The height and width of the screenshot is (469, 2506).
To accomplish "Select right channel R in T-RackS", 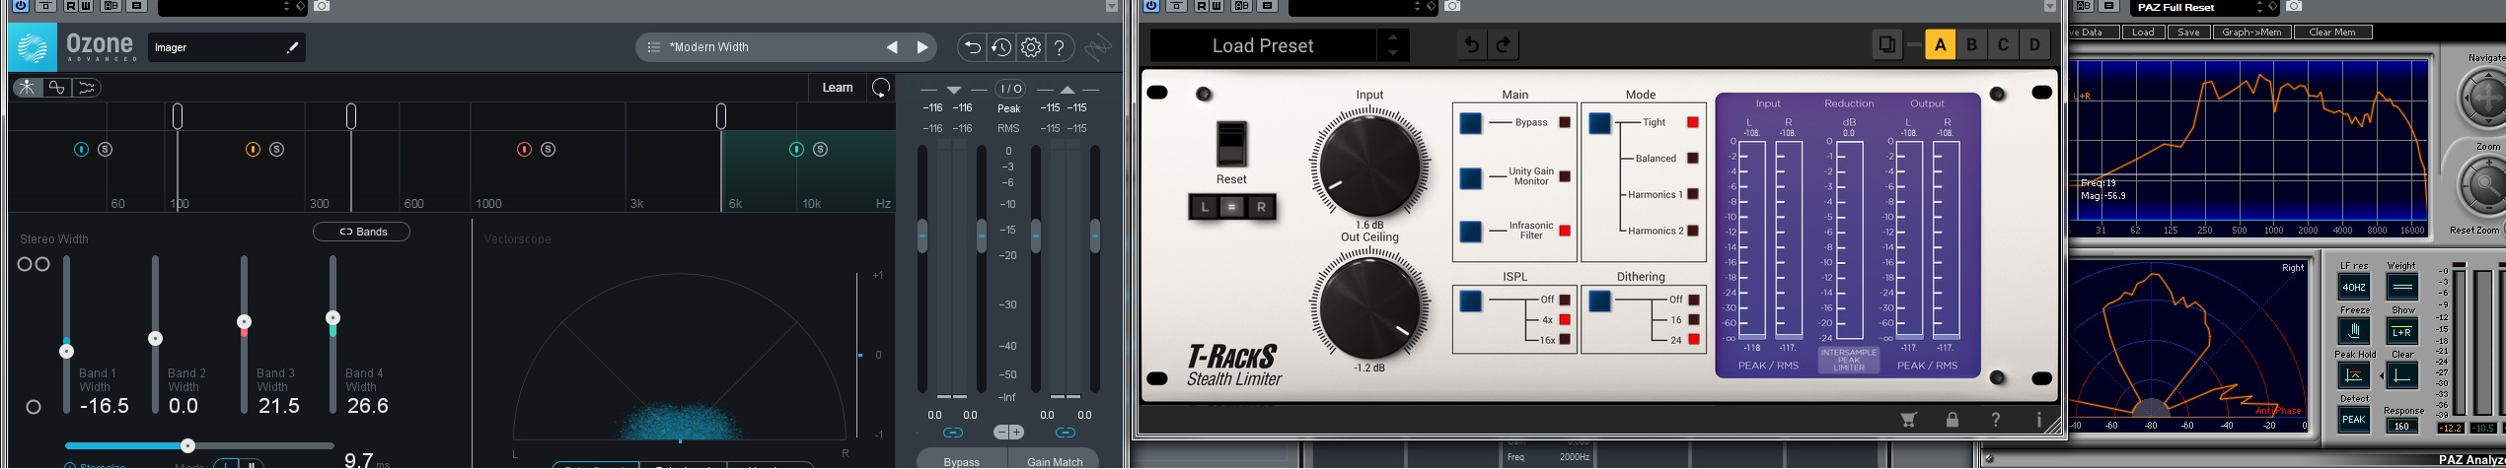I will click(1261, 207).
